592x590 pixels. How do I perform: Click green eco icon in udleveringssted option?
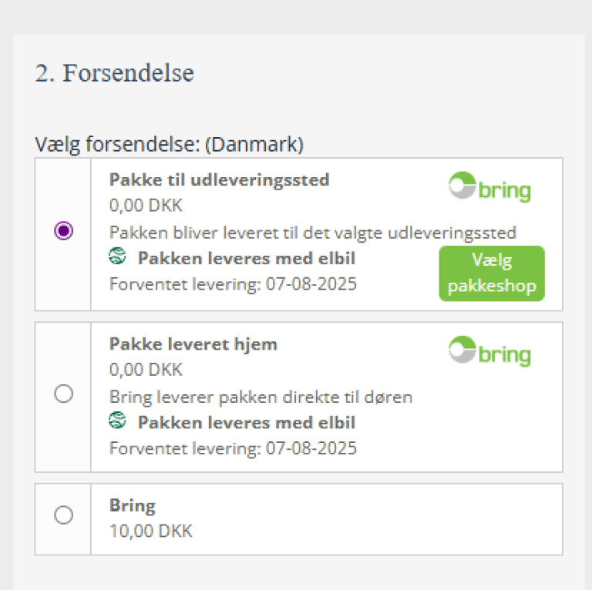click(x=117, y=256)
